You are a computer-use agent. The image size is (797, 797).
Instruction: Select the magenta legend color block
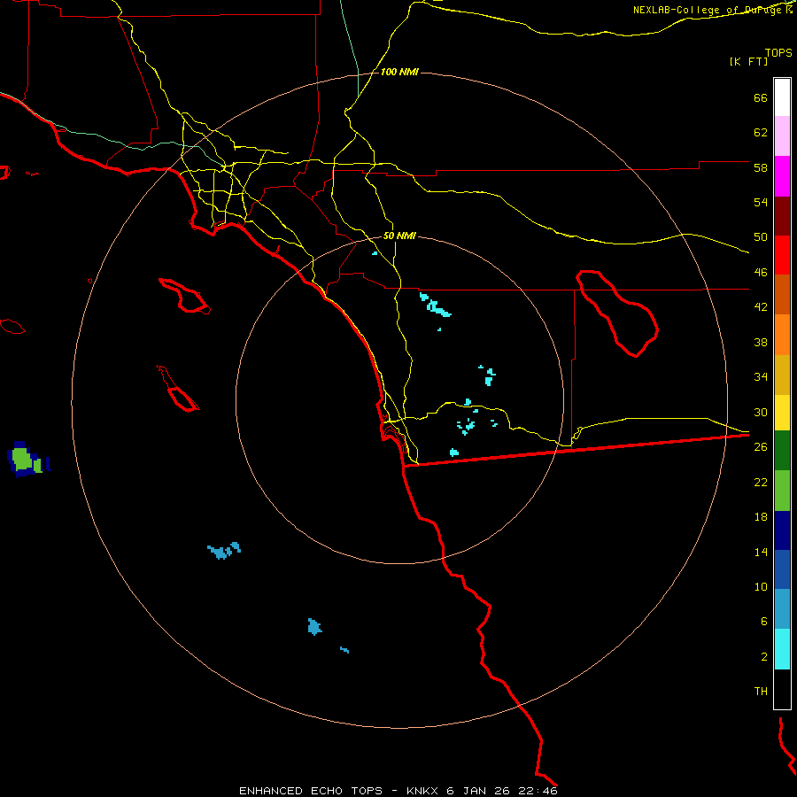782,176
